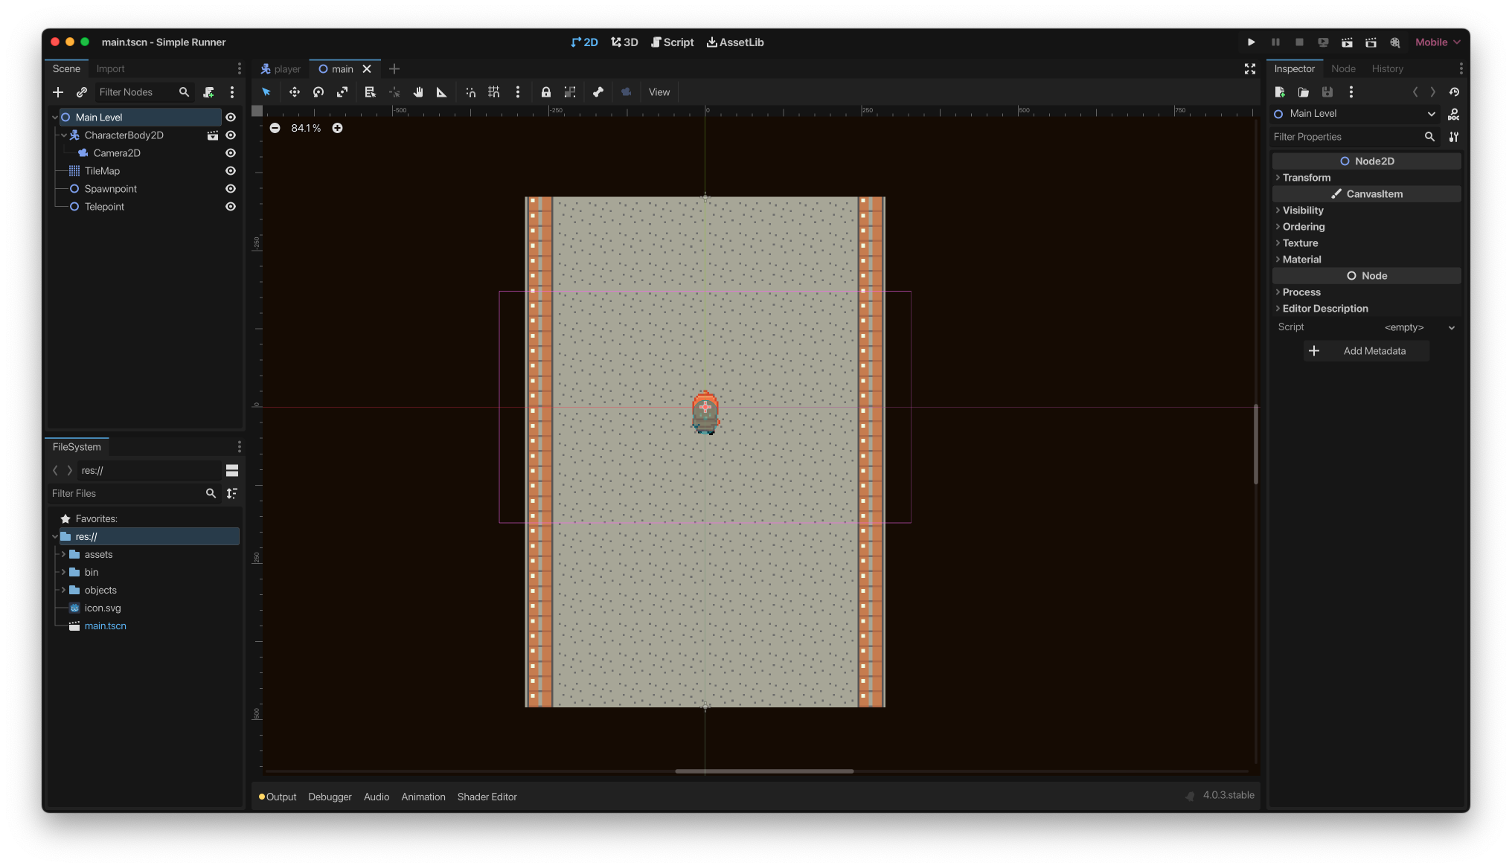
Task: Click the Add Metadata button
Action: [x=1366, y=351]
